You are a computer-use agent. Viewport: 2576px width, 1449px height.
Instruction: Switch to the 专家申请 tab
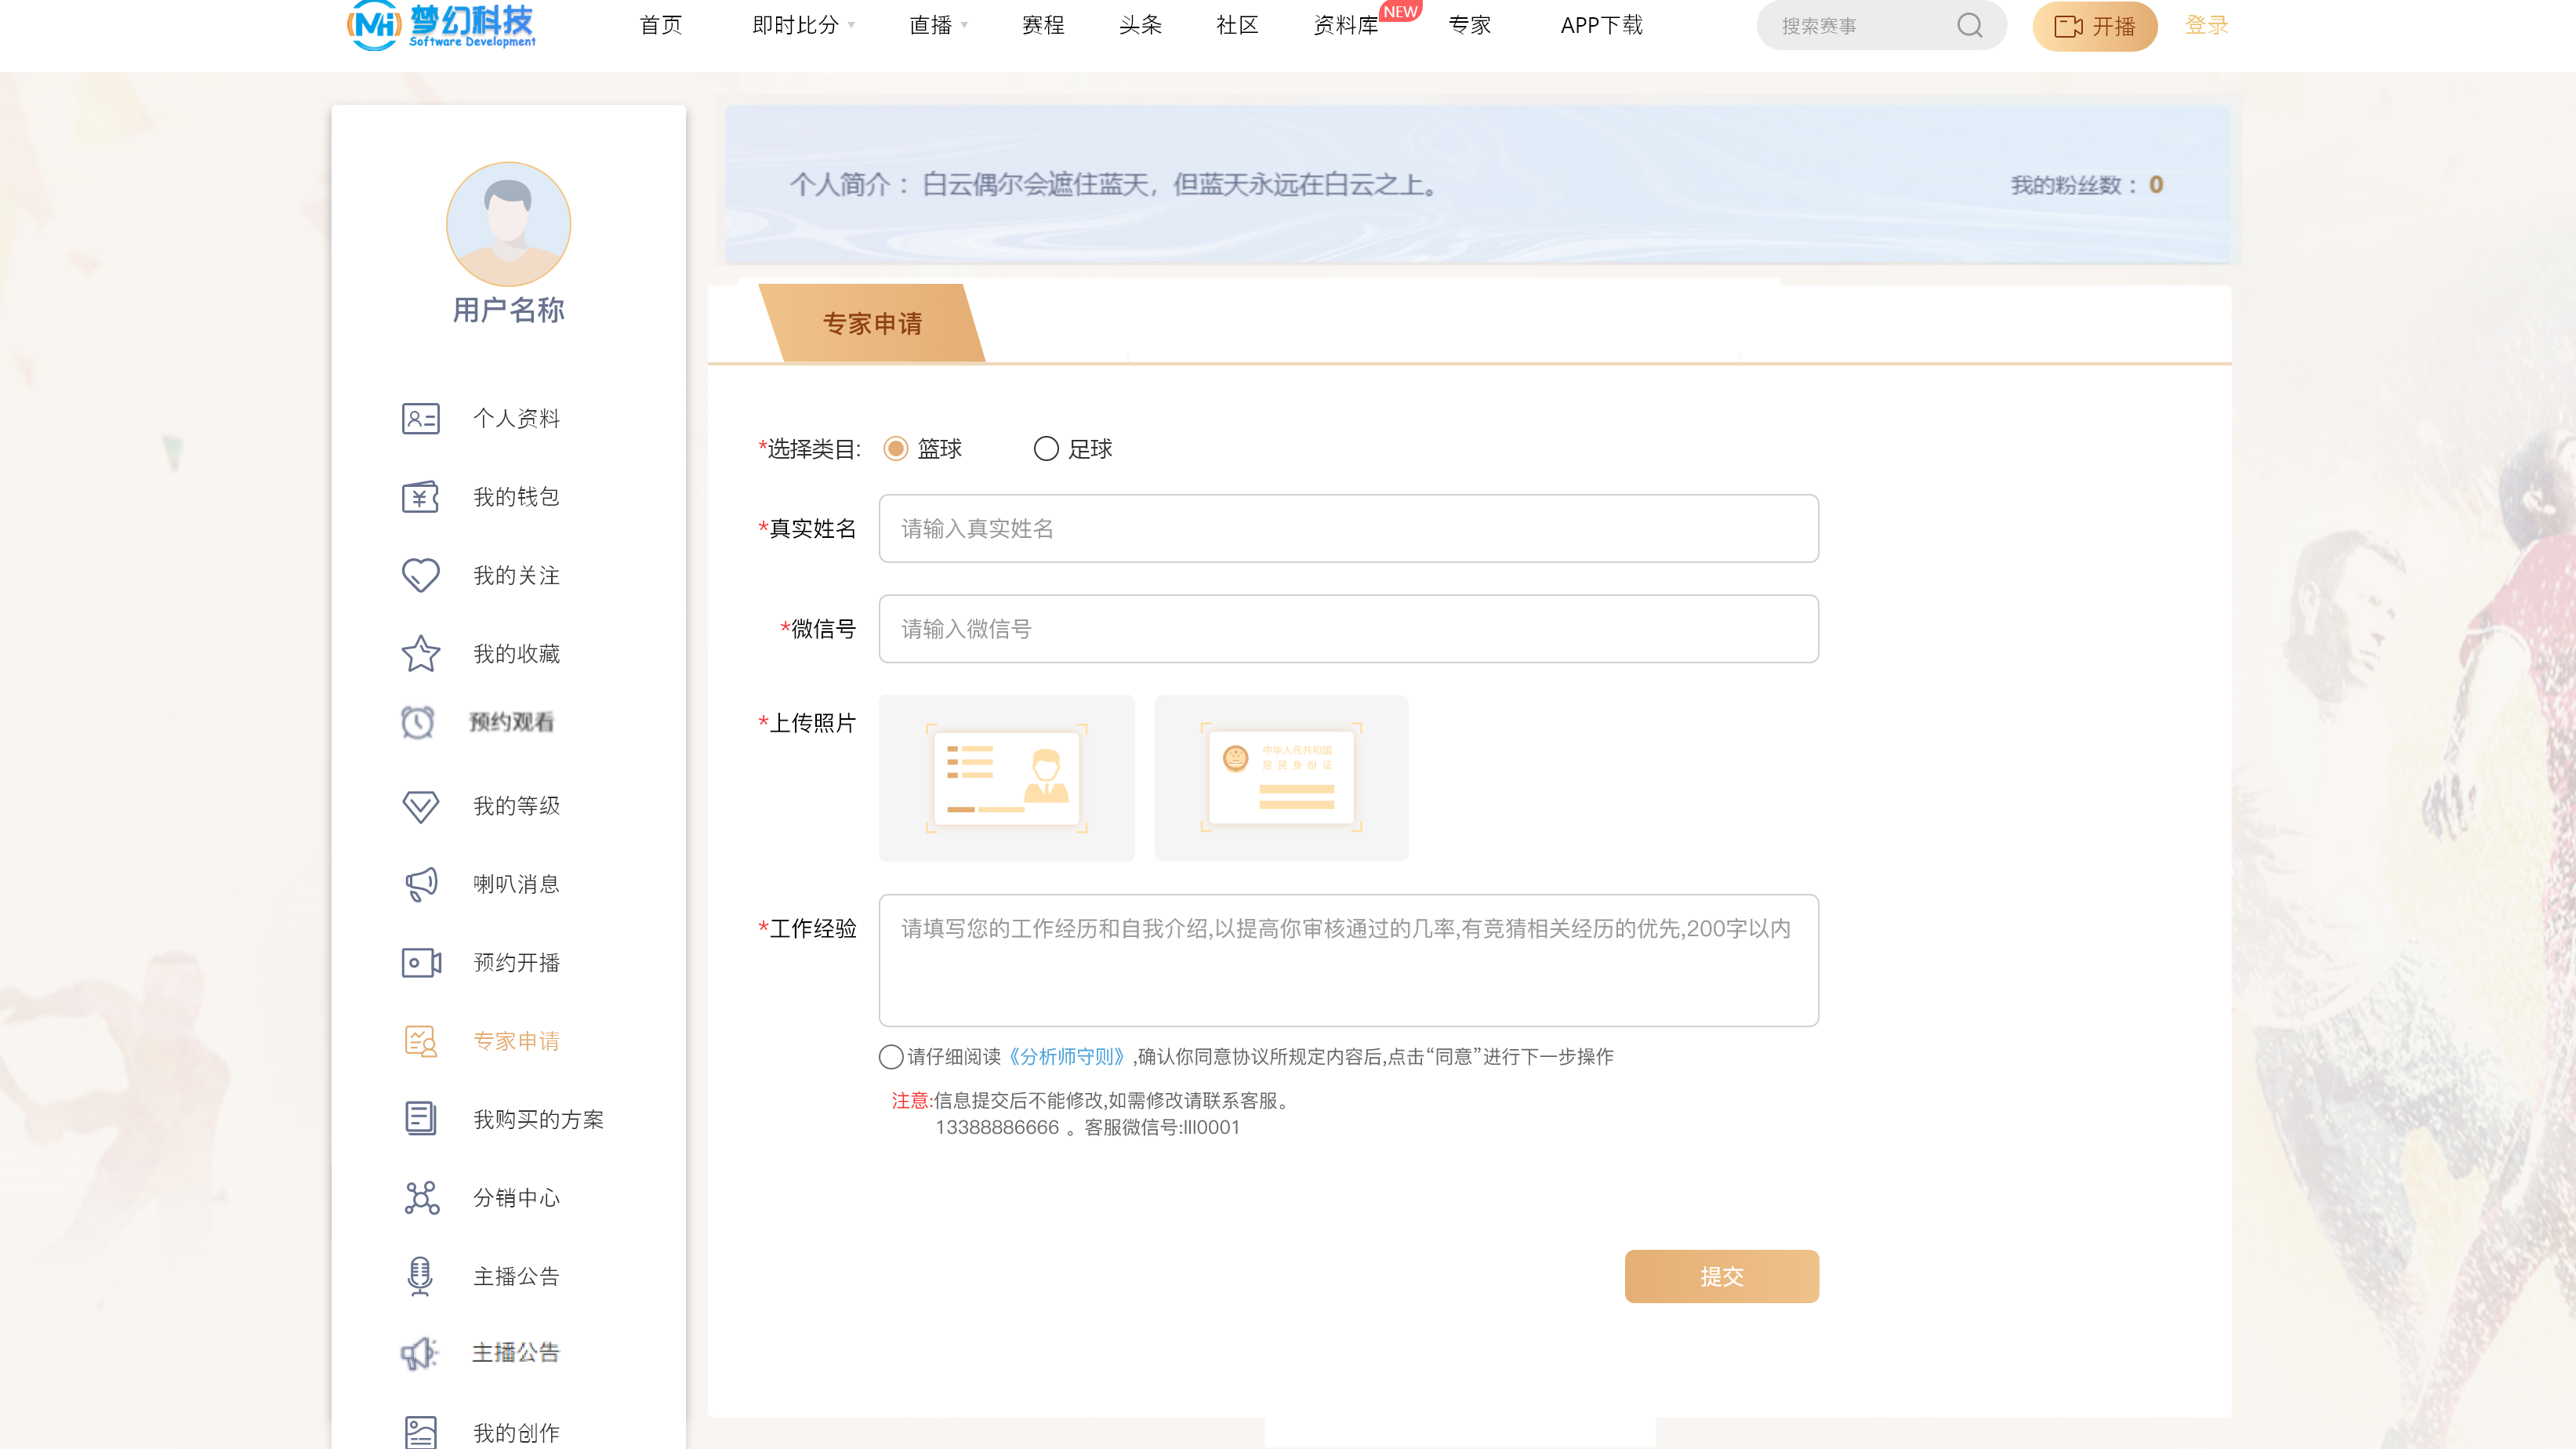tap(873, 324)
